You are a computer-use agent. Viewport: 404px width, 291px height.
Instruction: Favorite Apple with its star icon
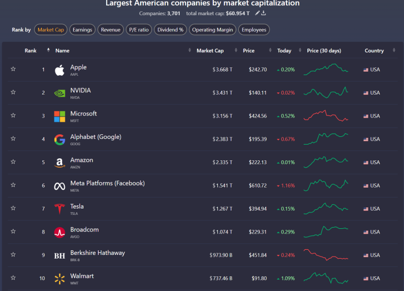pyautogui.click(x=13, y=69)
